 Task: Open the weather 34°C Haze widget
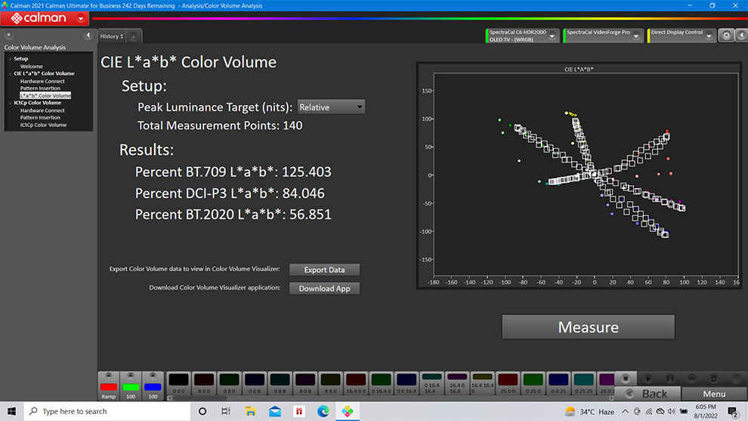click(589, 411)
